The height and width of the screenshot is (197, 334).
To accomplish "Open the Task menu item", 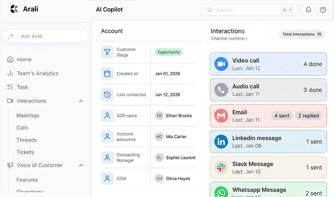I will coord(22,87).
